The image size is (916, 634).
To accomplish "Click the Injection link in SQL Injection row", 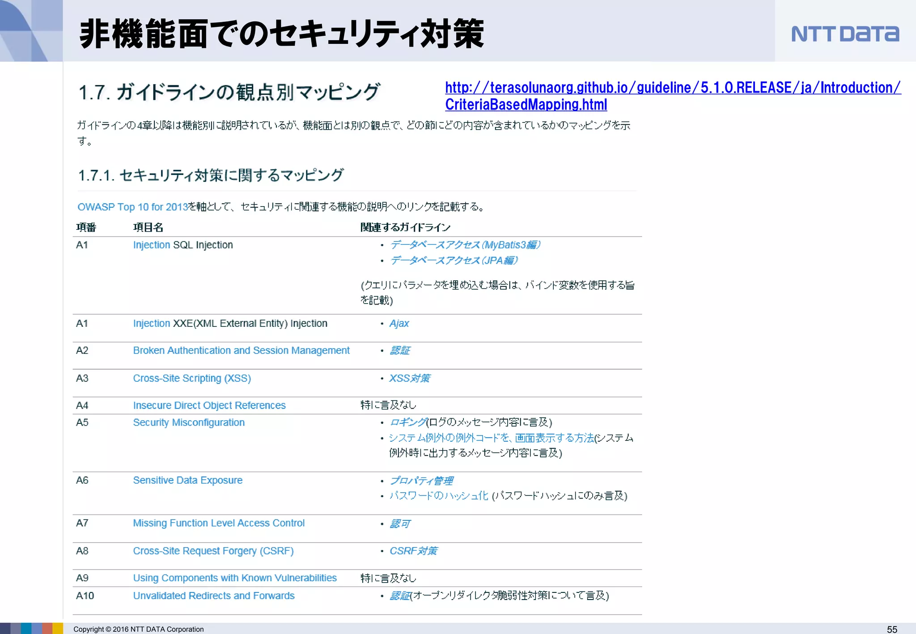I will pyautogui.click(x=152, y=245).
